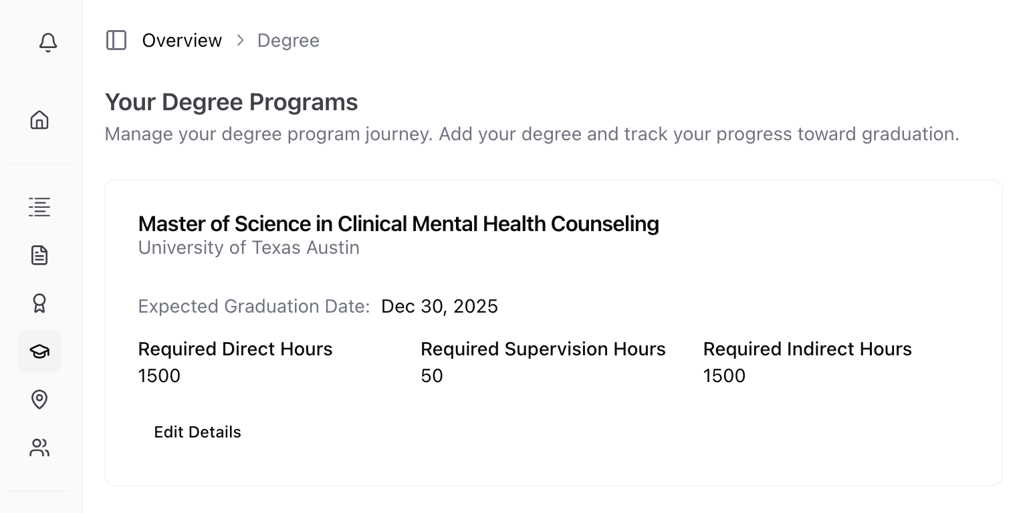Go to Home via sidebar icon

pos(39,120)
